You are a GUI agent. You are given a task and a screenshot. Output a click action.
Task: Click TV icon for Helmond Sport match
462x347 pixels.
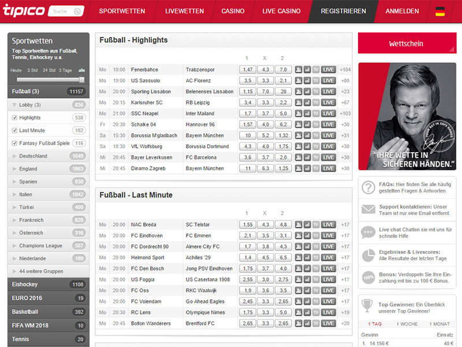316,257
